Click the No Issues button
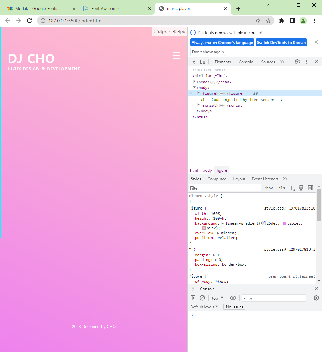322x352 pixels. click(x=234, y=307)
